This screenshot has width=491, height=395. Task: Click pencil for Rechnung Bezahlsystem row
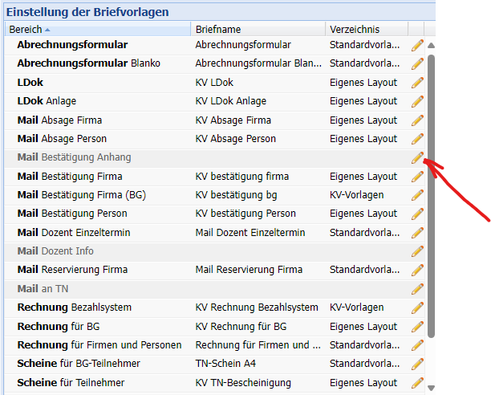pos(417,307)
